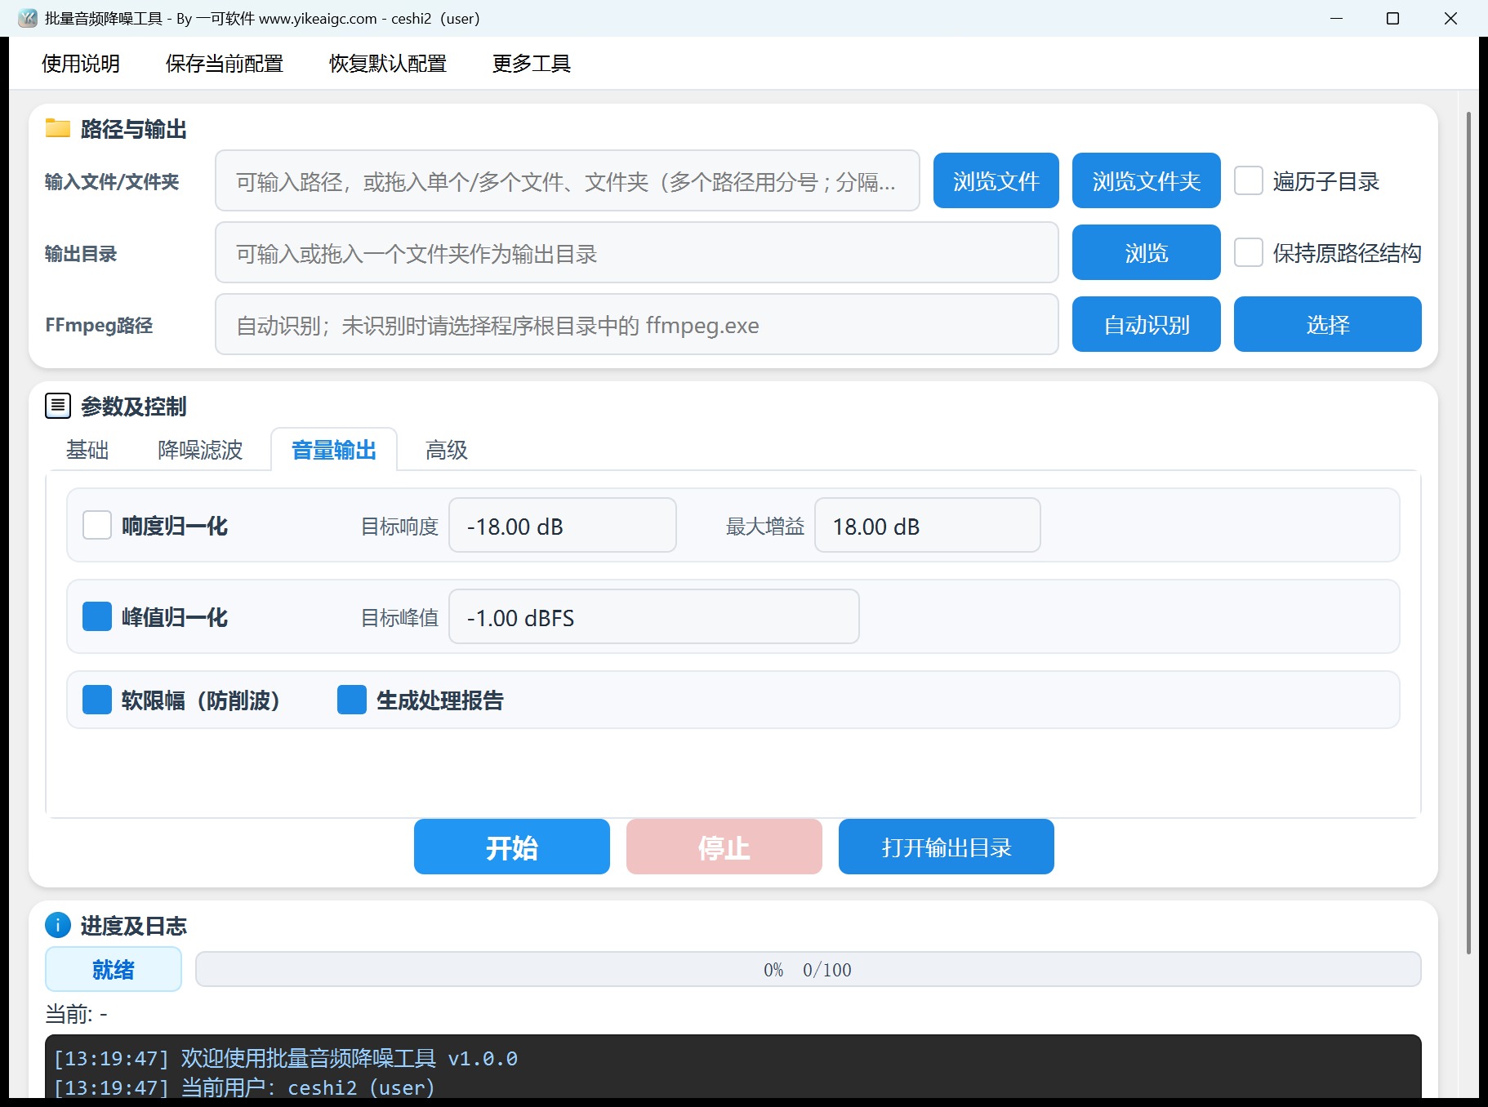Click the 目标峰值 label
Viewport: 1488px width, 1107px height.
point(400,617)
